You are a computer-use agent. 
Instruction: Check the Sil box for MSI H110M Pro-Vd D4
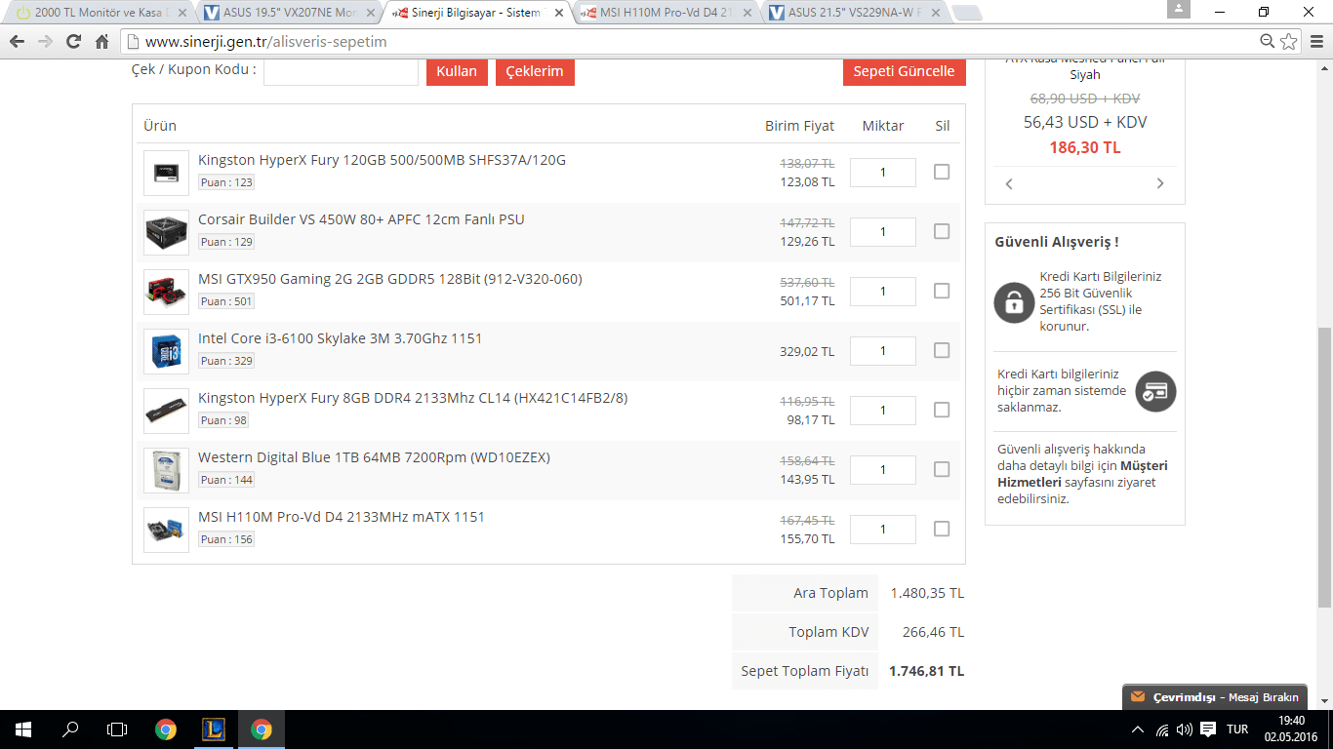(942, 529)
